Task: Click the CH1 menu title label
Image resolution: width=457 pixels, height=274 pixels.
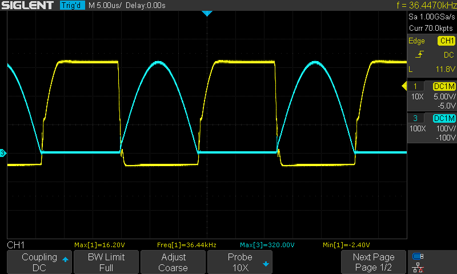Action: pos(16,245)
